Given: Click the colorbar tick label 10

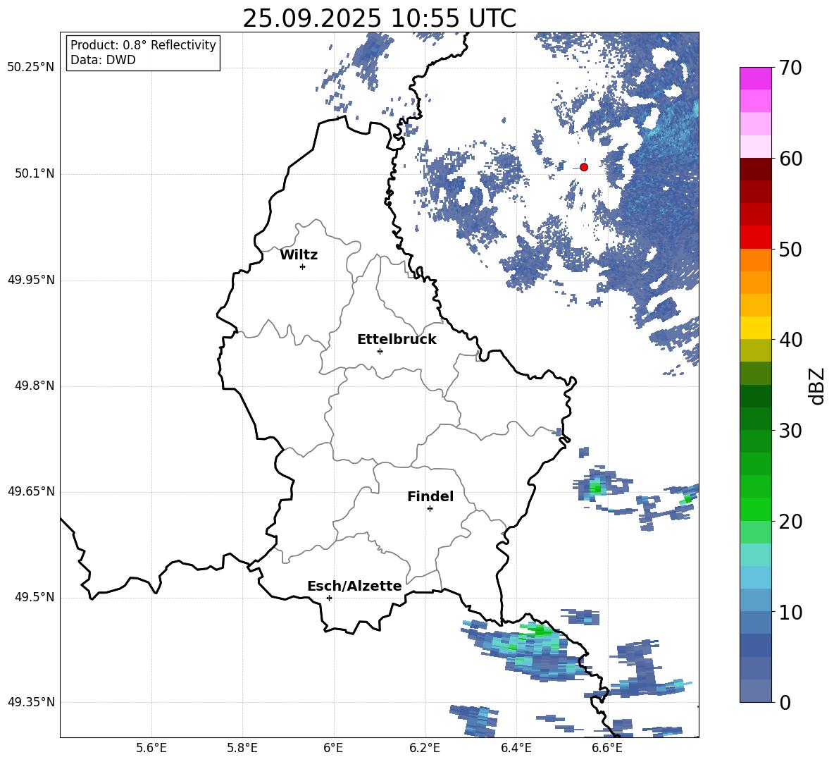Looking at the screenshot, I should click(790, 612).
